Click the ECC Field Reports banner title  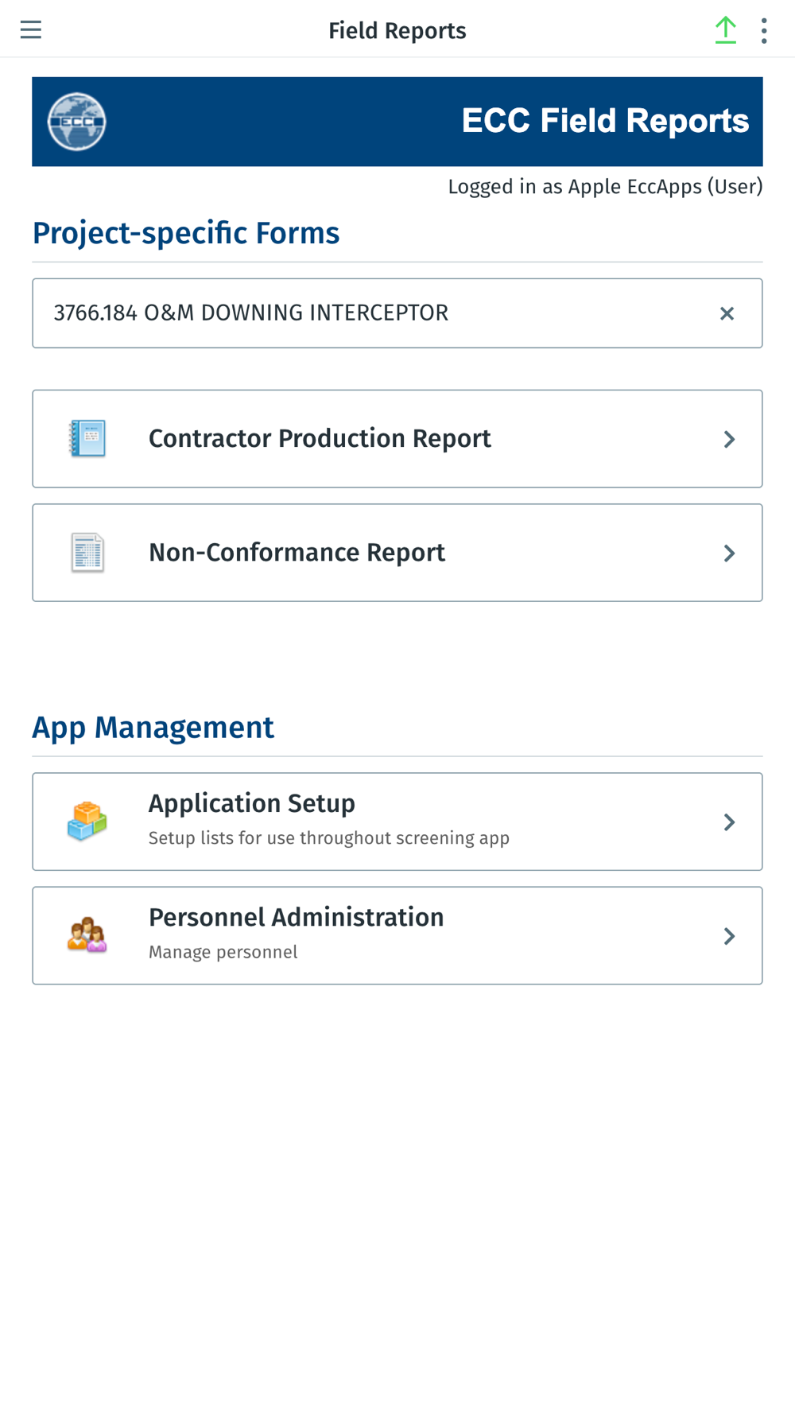605,121
